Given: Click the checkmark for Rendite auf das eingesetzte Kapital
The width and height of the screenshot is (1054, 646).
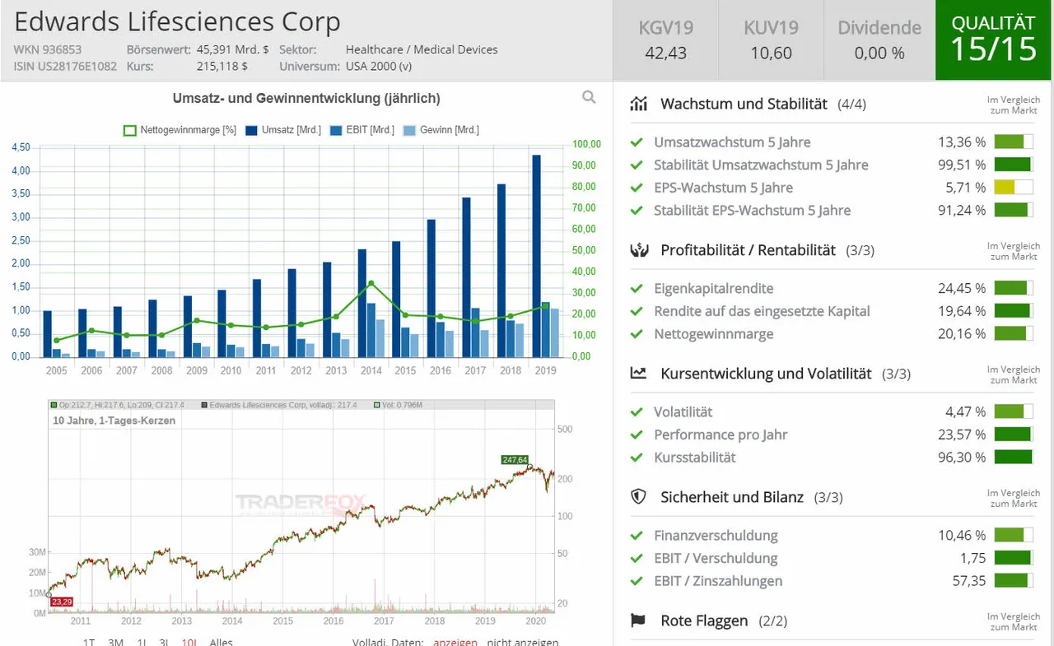Looking at the screenshot, I should coord(637,311).
